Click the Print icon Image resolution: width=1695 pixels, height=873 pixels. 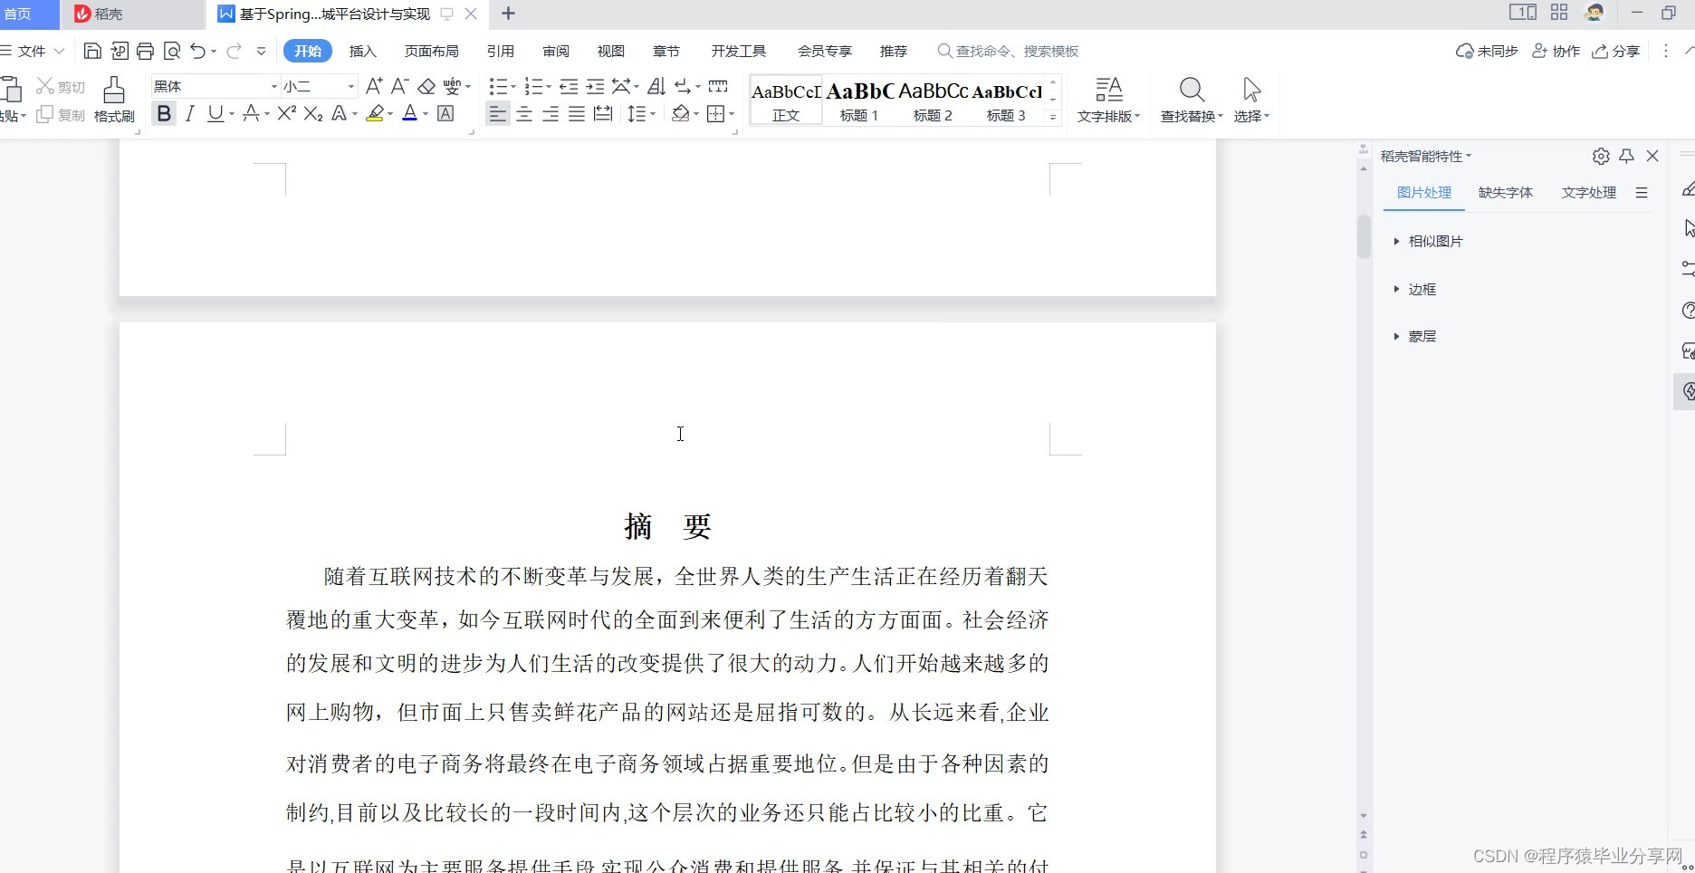coord(145,51)
